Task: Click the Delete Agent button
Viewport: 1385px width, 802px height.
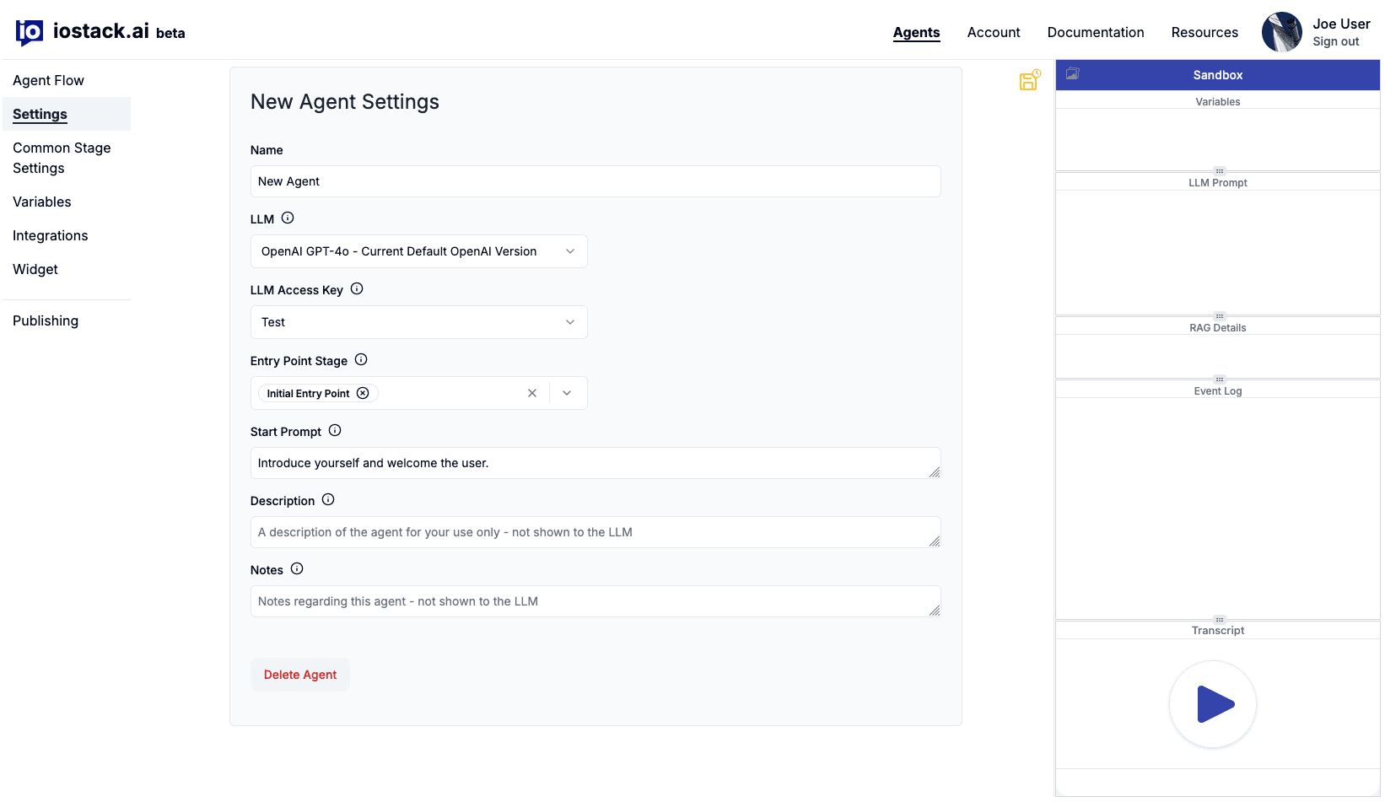Action: click(300, 675)
